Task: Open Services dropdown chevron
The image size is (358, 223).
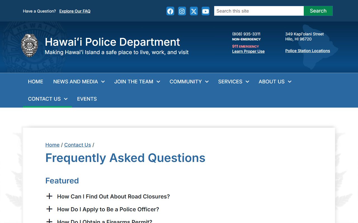Action: click(248, 82)
